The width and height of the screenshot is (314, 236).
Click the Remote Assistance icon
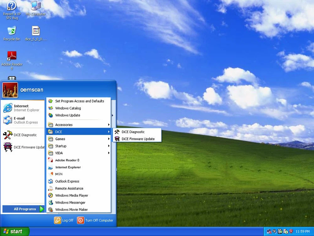[x=51, y=188]
